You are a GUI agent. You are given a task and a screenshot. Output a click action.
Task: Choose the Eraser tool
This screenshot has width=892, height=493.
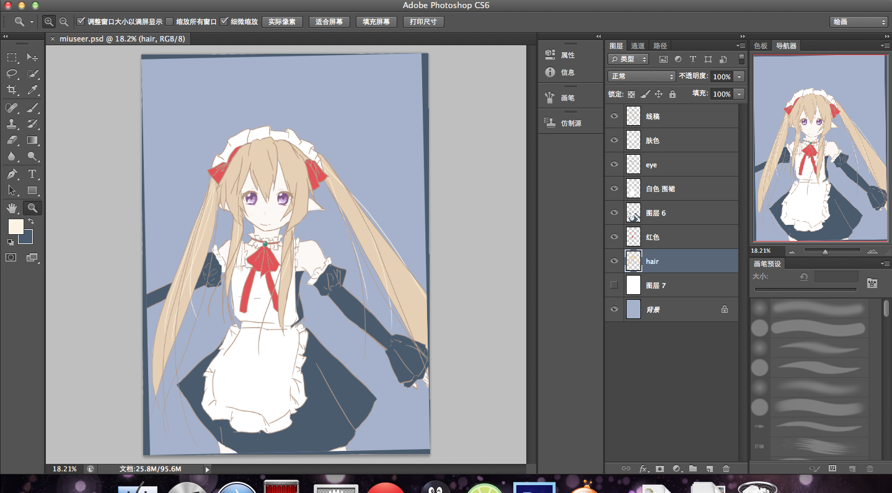tap(12, 140)
